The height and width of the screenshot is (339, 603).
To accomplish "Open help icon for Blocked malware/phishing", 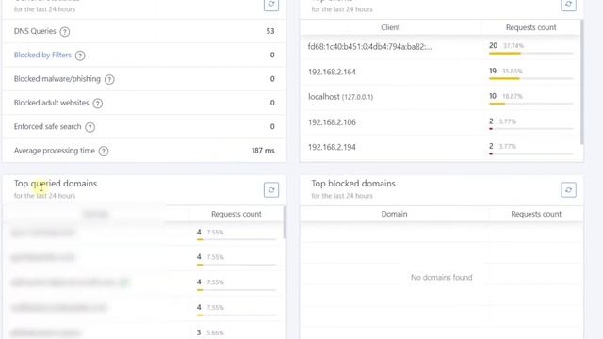I will coord(109,79).
